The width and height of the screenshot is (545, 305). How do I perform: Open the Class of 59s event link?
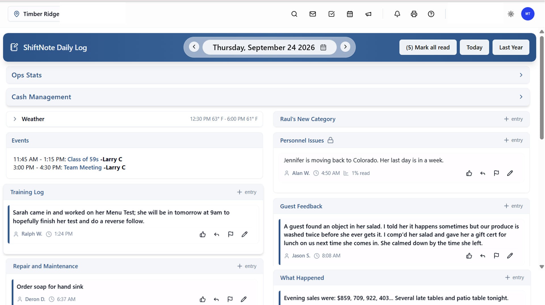tap(83, 159)
